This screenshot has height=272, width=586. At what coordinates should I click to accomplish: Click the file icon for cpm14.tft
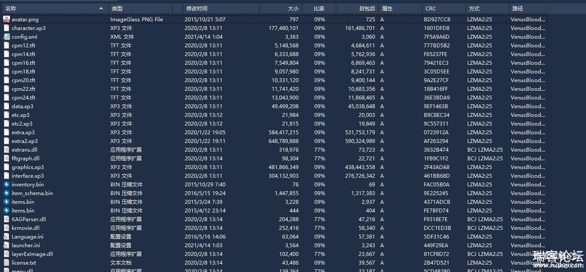7,54
